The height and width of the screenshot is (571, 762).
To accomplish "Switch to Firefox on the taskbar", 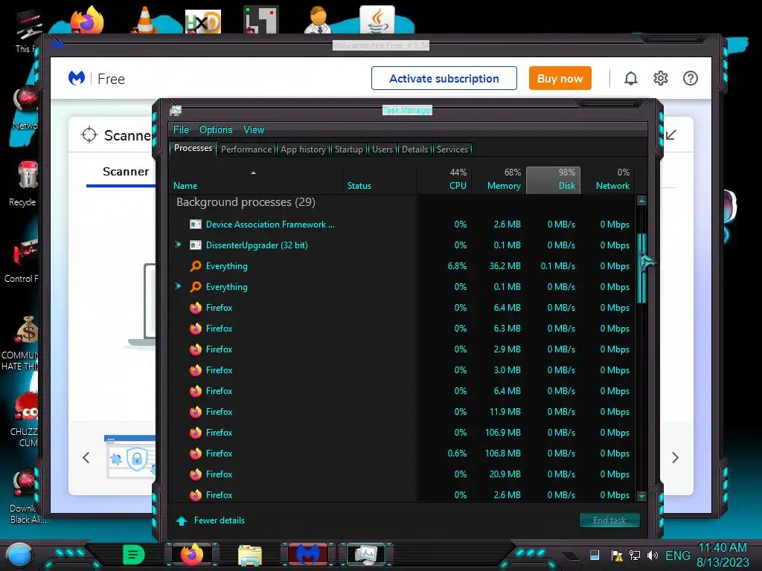I will (x=192, y=555).
